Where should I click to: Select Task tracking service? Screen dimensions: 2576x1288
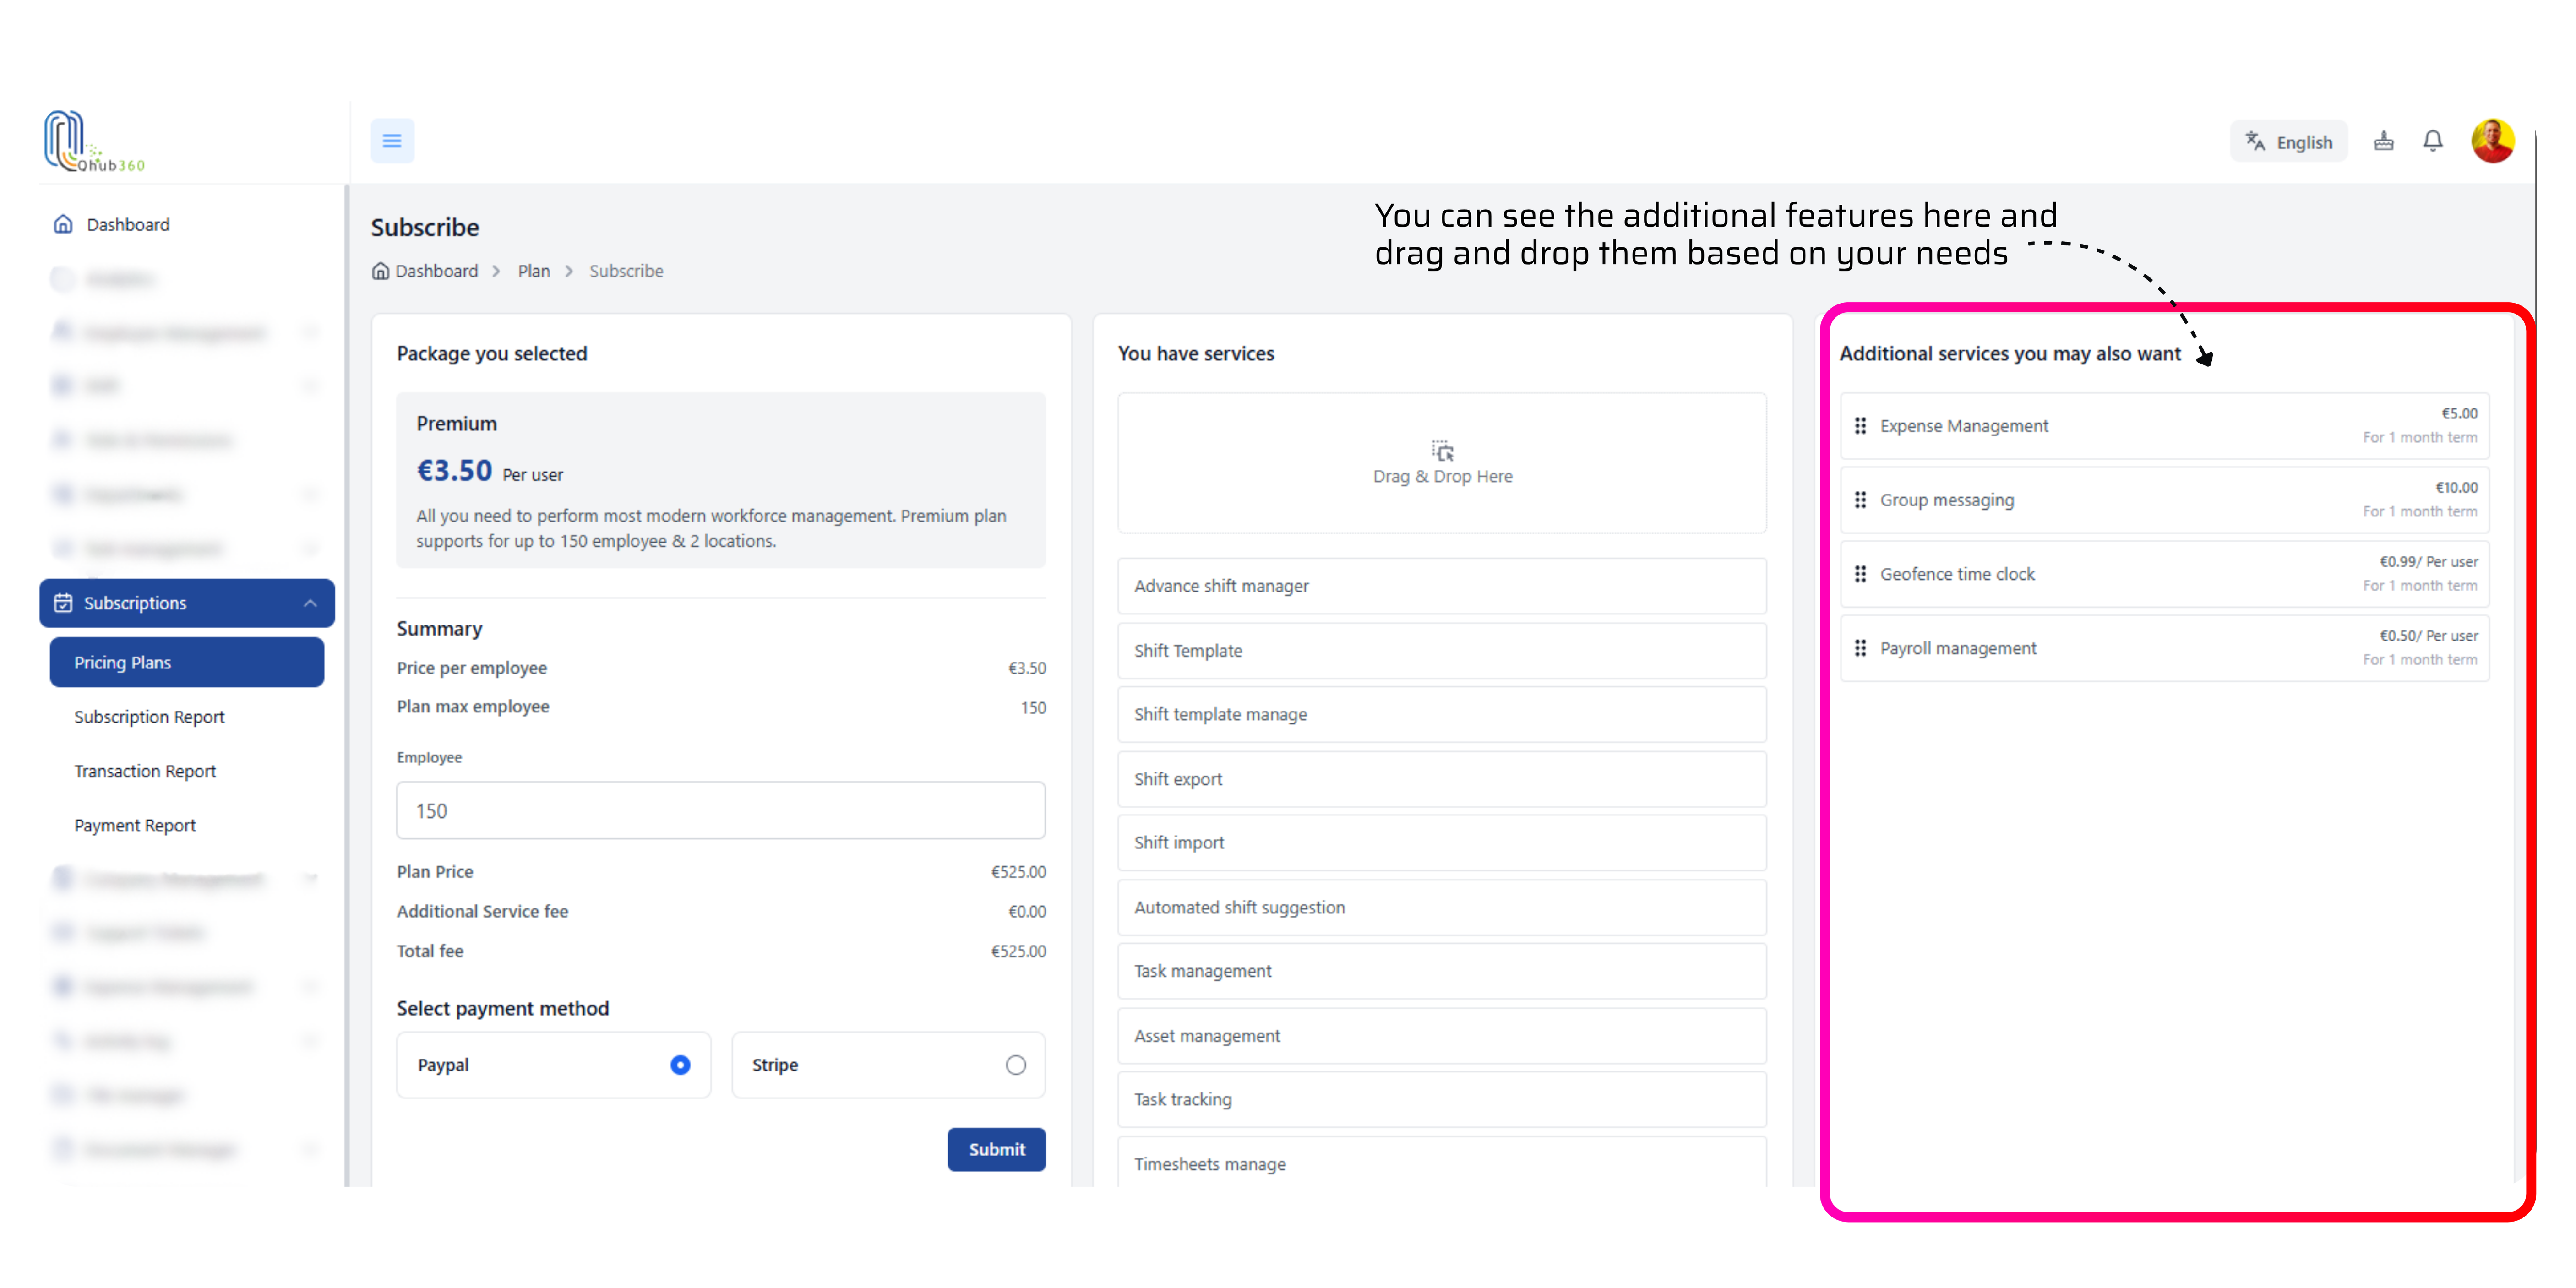click(1442, 1099)
